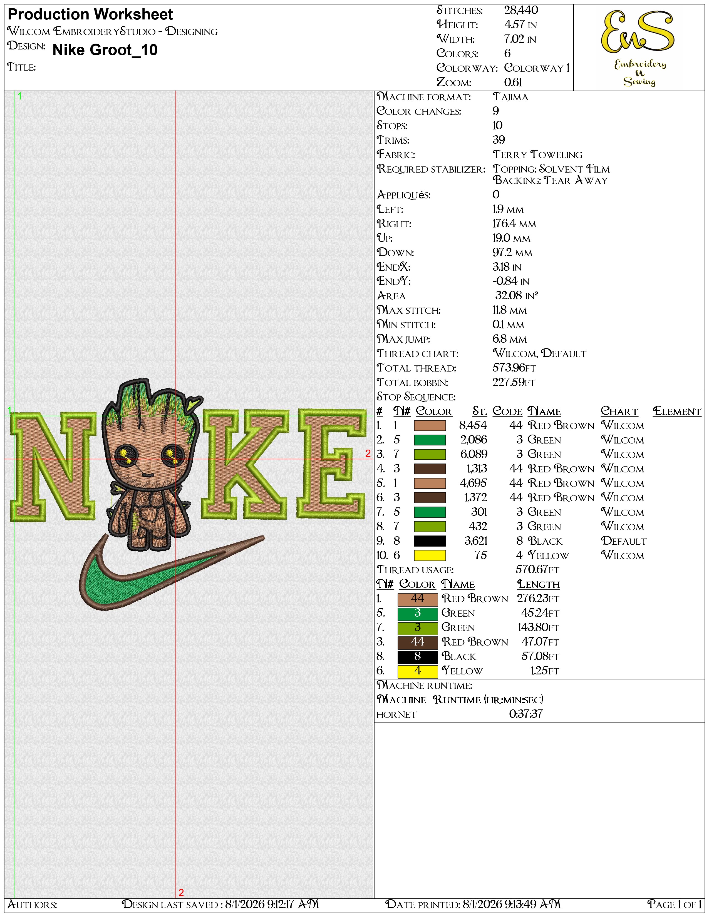Click the down extent value "97.2 mm"

(512, 253)
